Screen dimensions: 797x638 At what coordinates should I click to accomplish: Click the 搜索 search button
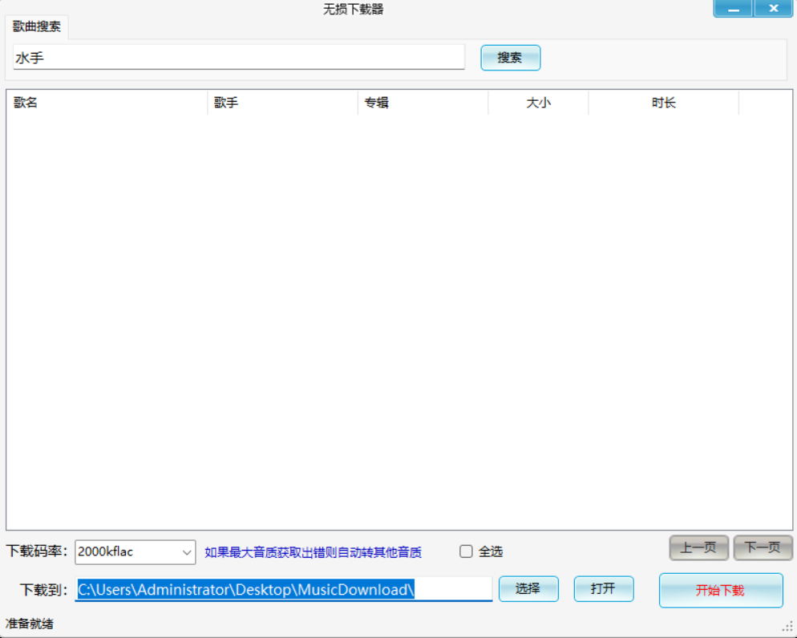tap(510, 57)
